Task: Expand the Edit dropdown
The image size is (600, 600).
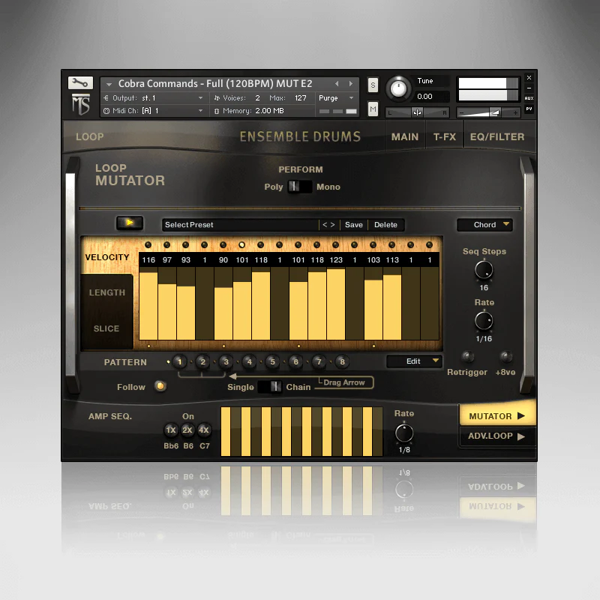Action: [x=415, y=361]
